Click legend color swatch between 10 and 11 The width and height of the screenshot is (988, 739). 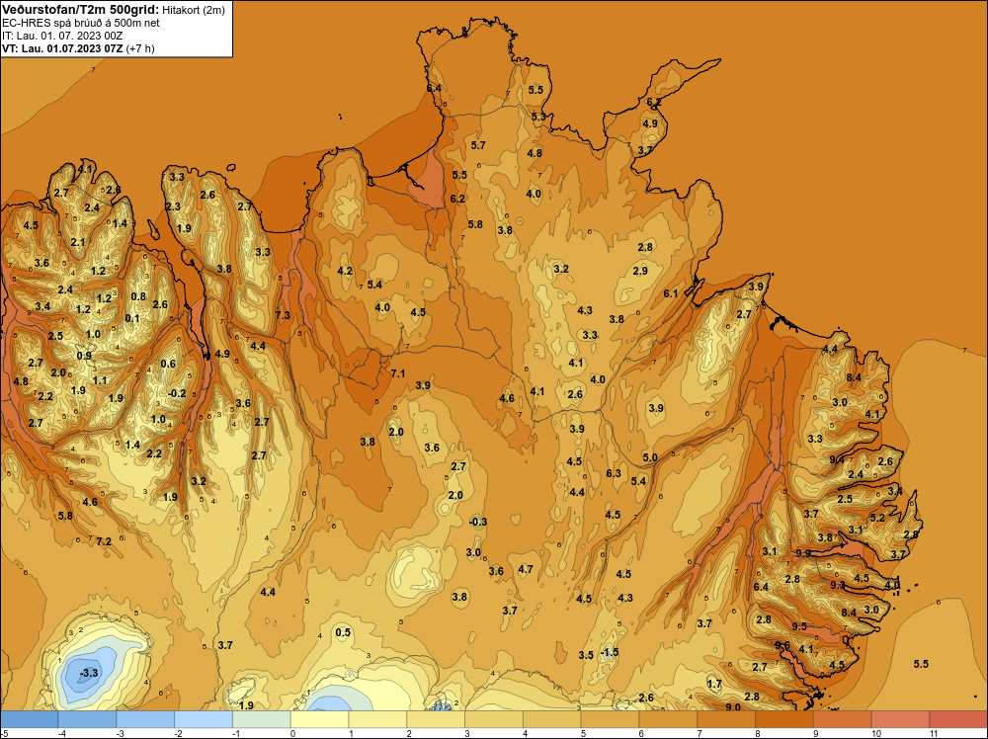(x=900, y=719)
